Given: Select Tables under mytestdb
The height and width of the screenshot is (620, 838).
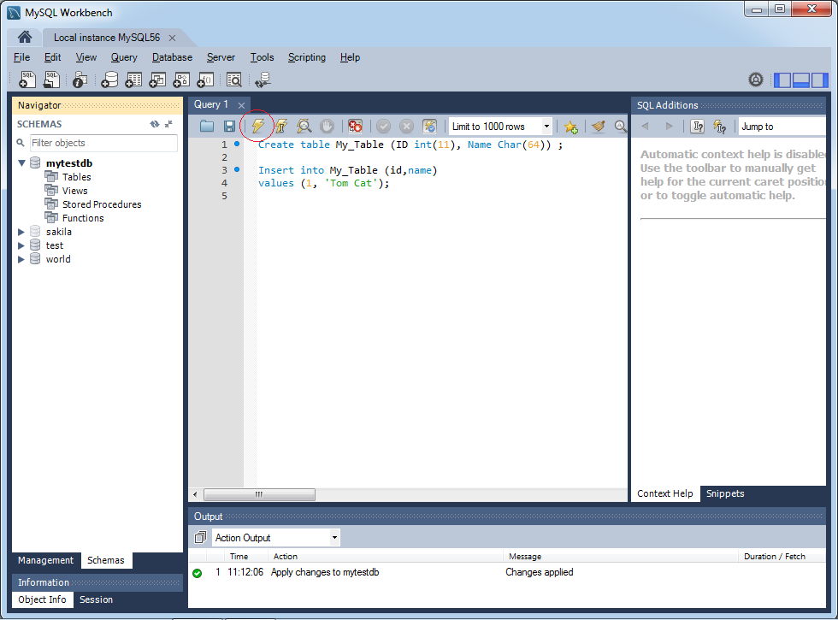Looking at the screenshot, I should pos(76,177).
